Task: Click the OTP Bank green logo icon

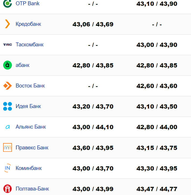Action: (8, 3)
